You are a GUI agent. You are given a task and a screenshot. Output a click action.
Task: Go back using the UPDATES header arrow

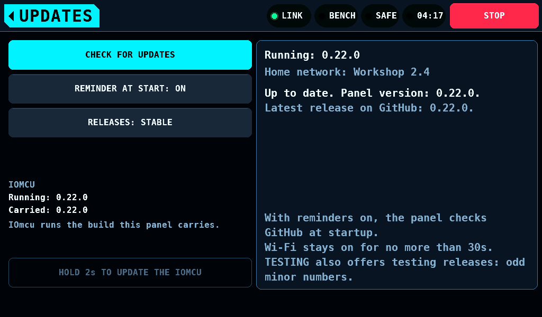(52, 16)
